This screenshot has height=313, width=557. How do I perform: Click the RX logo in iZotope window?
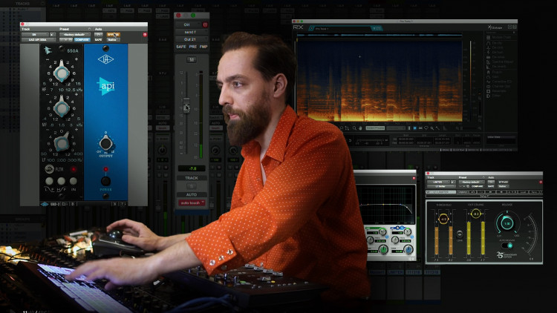point(298,27)
